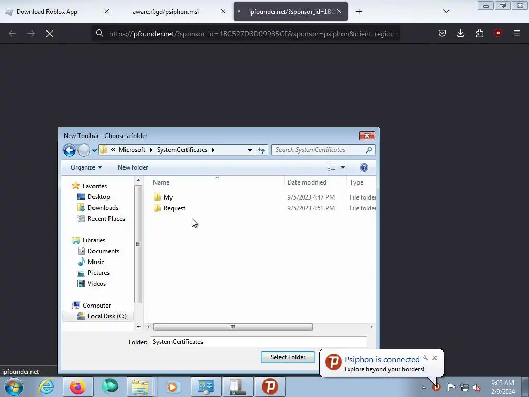Click the Select Folder button
This screenshot has width=529, height=397.
(x=288, y=357)
